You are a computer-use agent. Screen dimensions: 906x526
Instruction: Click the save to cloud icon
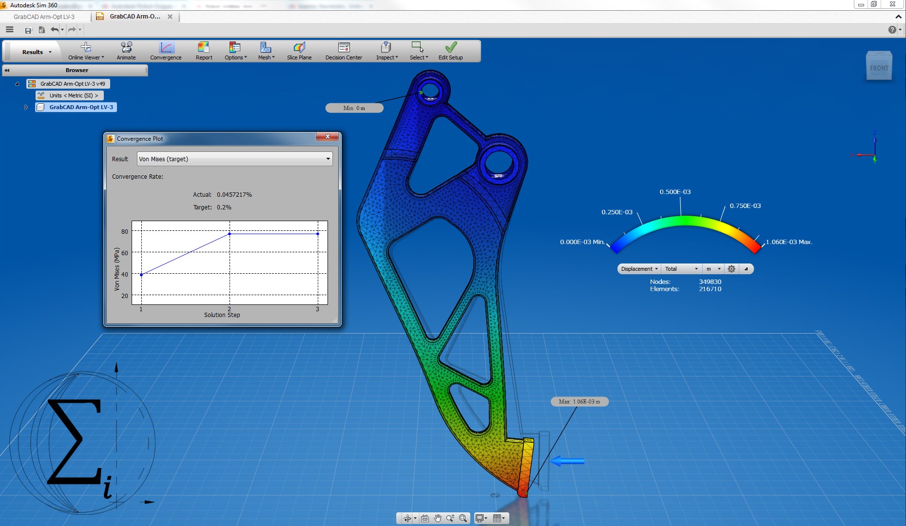(28, 30)
